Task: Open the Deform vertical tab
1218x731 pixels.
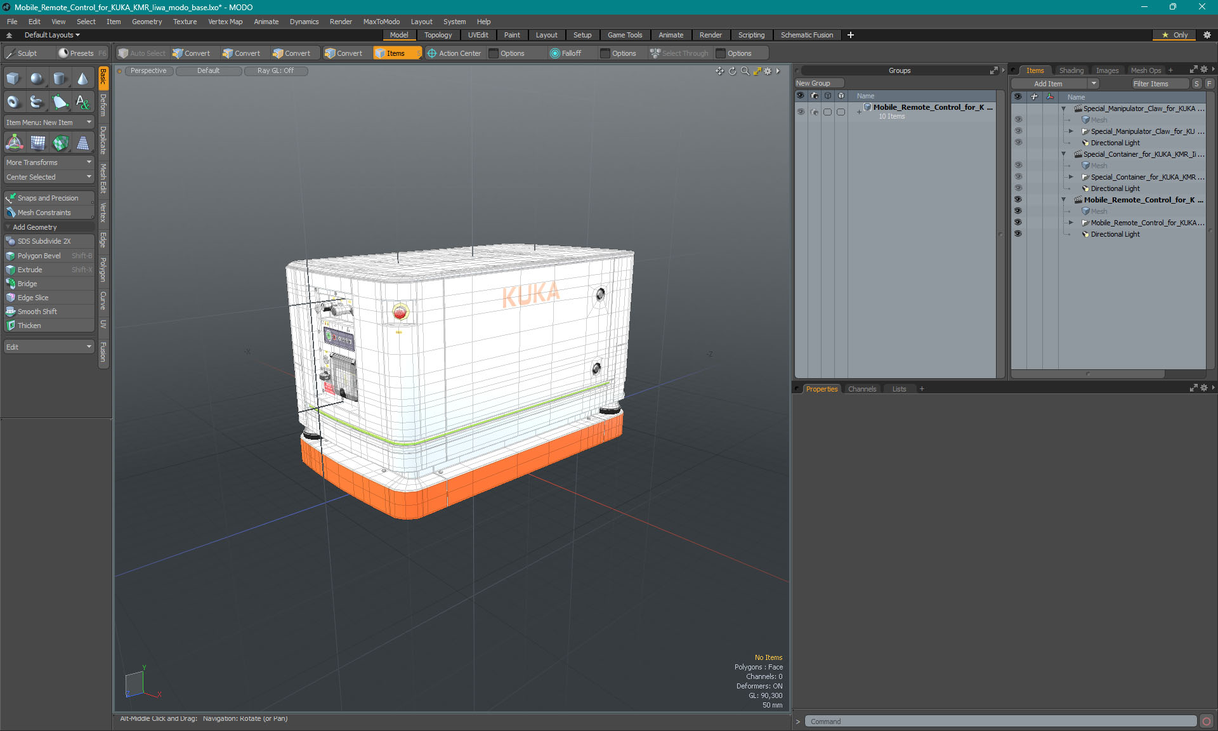Action: [x=103, y=105]
